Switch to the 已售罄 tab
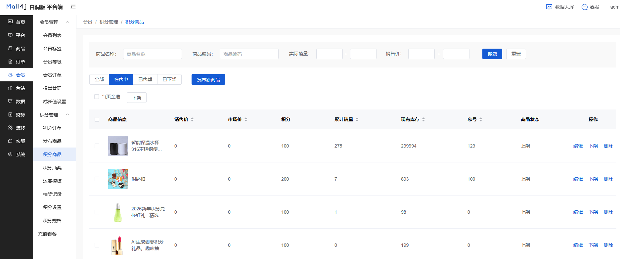 pyautogui.click(x=145, y=79)
